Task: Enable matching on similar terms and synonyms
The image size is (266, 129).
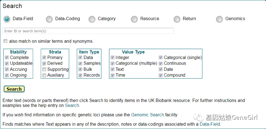Action: point(6,41)
